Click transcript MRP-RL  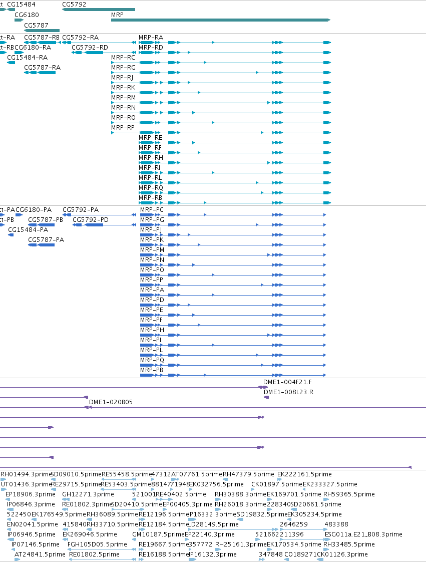point(150,178)
